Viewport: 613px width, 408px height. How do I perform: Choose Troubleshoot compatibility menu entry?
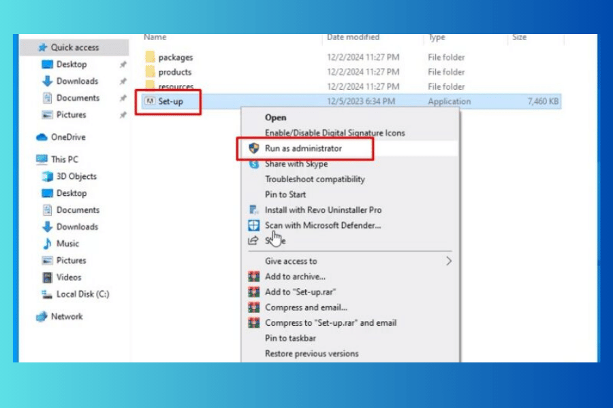pos(315,180)
